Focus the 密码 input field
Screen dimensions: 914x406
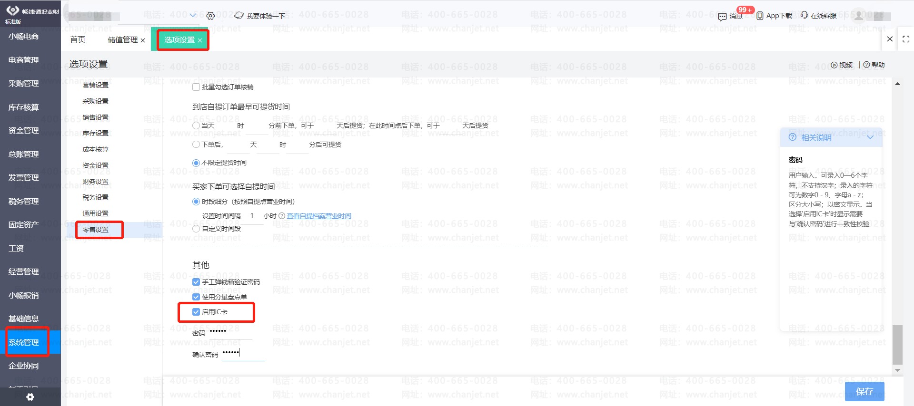[231, 332]
